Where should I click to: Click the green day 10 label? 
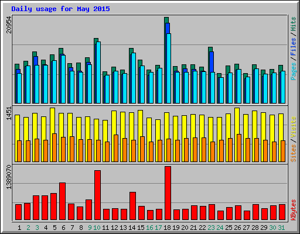point(97,228)
